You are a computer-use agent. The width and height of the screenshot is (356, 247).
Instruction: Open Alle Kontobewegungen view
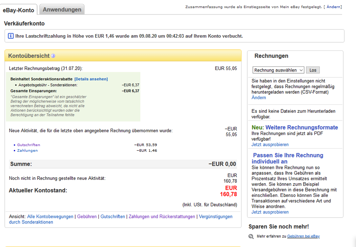(x=50, y=216)
